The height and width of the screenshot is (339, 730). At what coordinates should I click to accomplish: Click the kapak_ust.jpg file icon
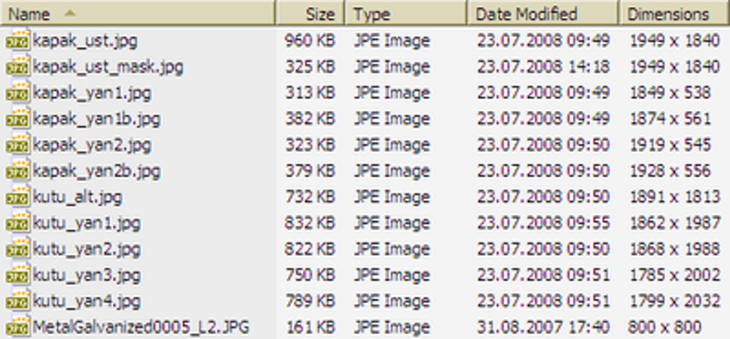pyautogui.click(x=17, y=40)
